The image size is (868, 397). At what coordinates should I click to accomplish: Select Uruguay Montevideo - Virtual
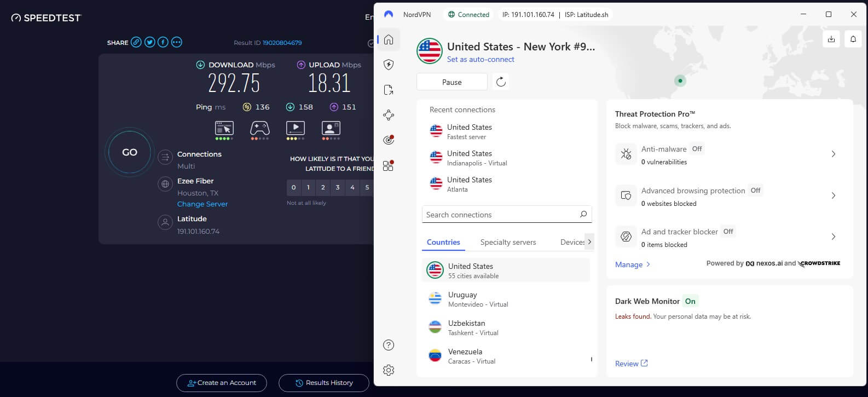point(506,299)
